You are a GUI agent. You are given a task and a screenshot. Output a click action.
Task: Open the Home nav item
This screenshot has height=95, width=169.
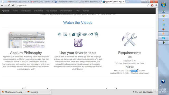click(15, 11)
